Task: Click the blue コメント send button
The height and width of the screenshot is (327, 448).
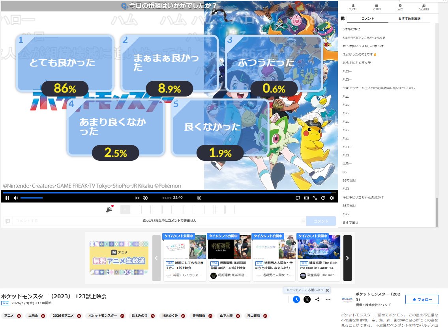Action: click(321, 221)
